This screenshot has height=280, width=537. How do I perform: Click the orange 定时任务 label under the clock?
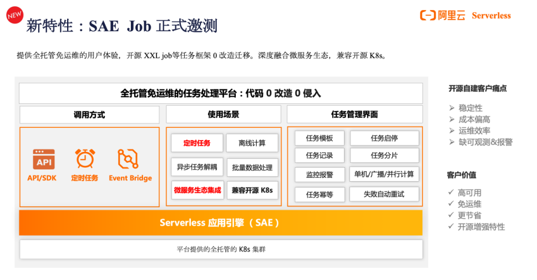pyautogui.click(x=84, y=178)
